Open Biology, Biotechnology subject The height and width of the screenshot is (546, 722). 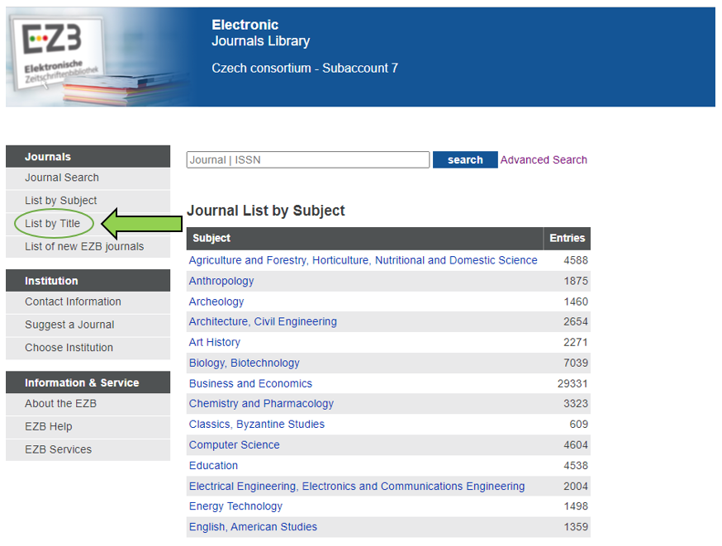[x=244, y=363]
